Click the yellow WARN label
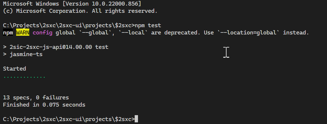 tap(23, 32)
